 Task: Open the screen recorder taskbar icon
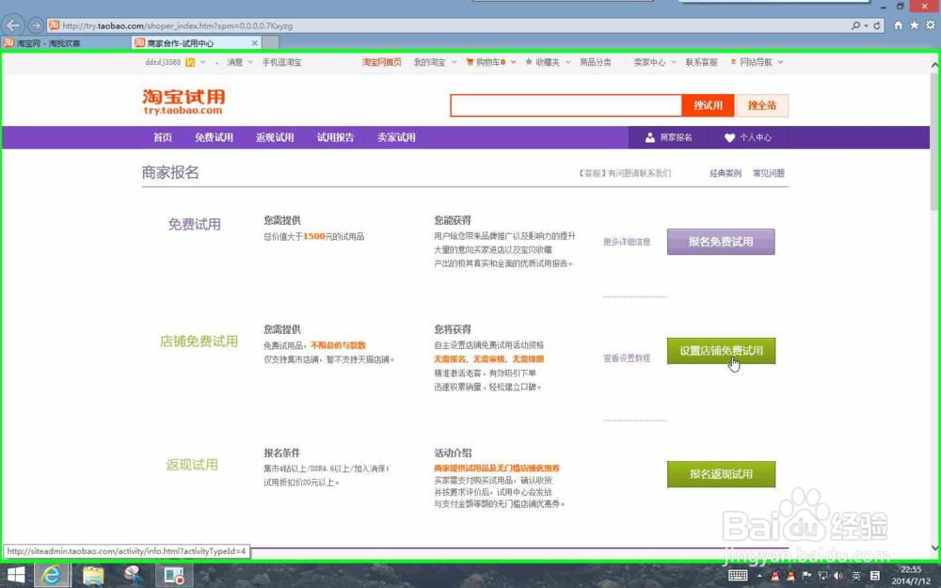click(x=174, y=575)
